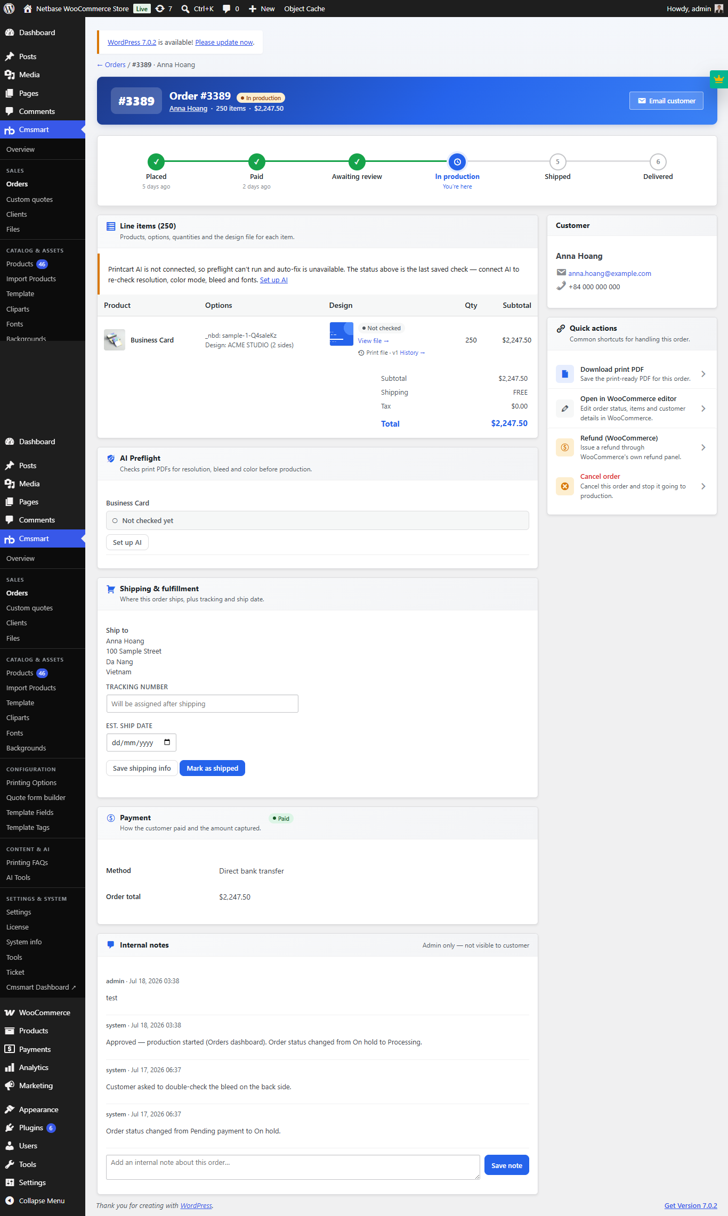Open the Ticket menu item
The width and height of the screenshot is (728, 1216).
coord(15,972)
